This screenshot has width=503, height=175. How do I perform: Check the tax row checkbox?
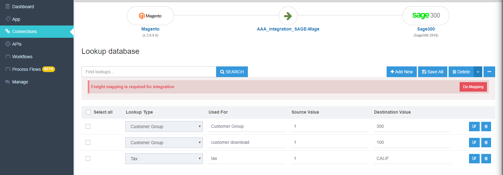(88, 159)
